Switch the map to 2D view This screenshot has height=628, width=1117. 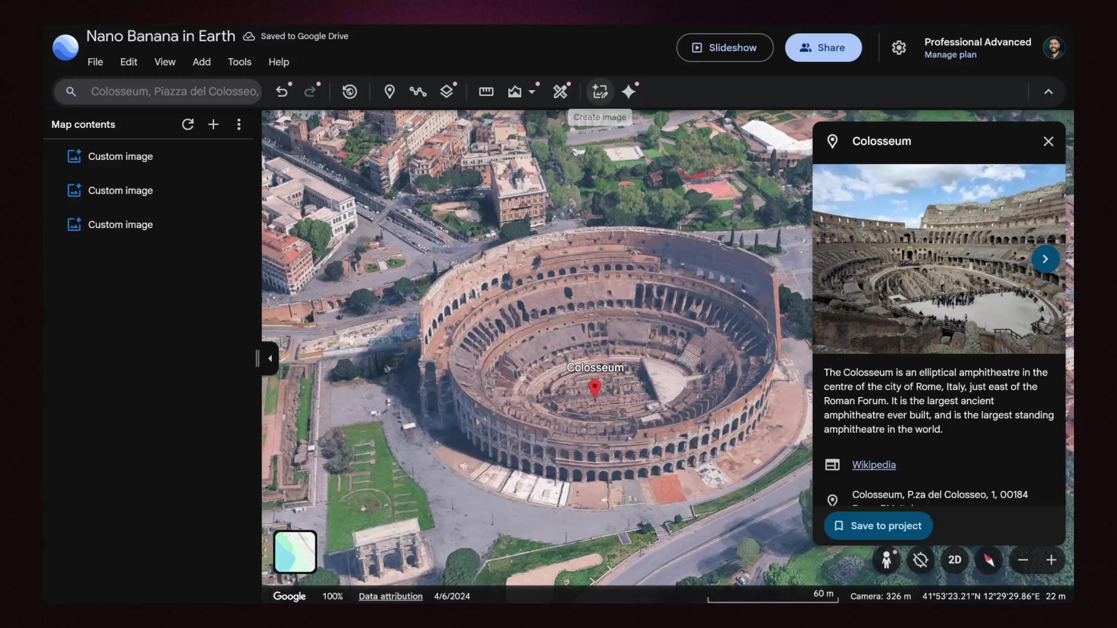[x=955, y=560]
